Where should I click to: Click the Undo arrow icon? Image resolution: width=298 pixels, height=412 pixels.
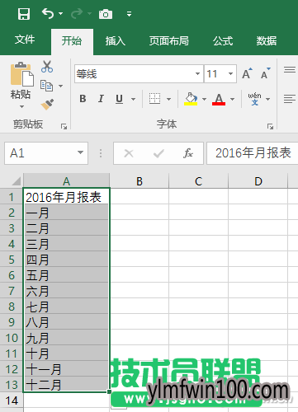48,13
